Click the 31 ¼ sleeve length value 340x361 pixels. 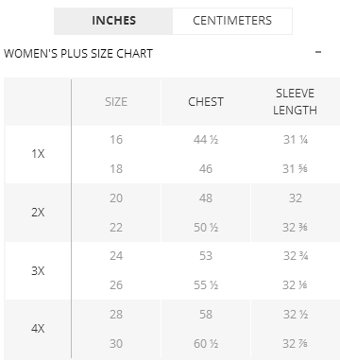click(296, 139)
